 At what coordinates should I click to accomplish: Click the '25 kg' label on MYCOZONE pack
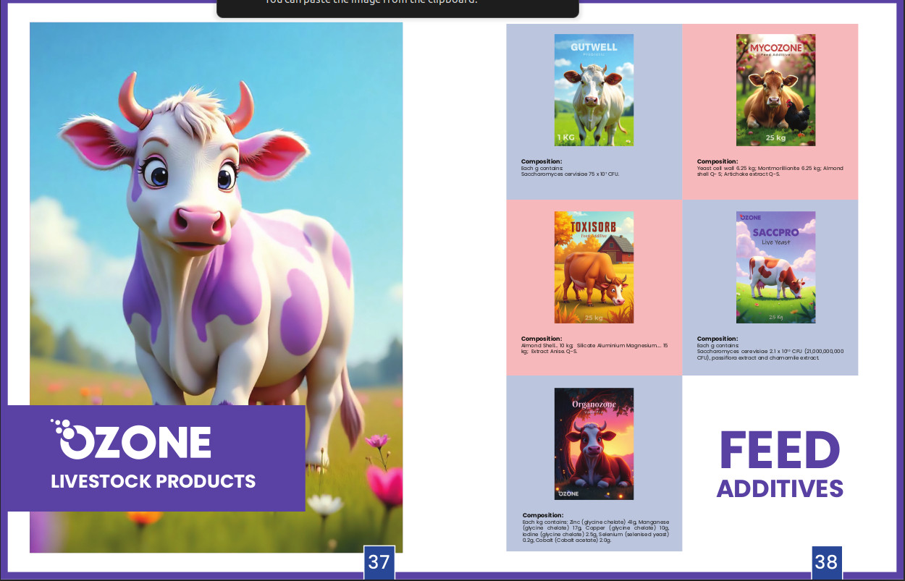(775, 137)
